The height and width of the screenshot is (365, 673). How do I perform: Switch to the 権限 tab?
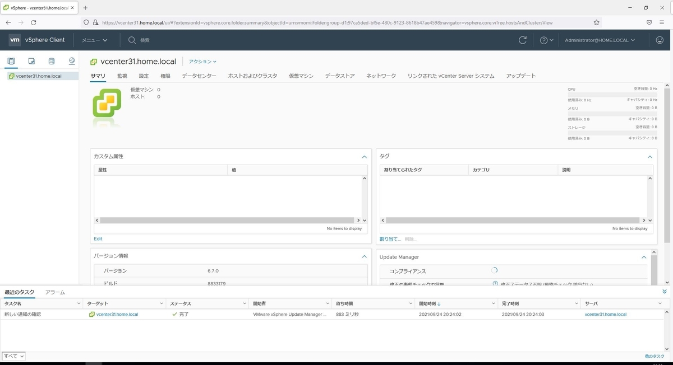tap(165, 76)
